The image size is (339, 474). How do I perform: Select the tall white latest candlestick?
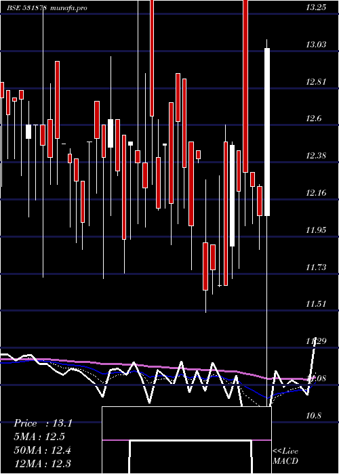pyautogui.click(x=267, y=132)
